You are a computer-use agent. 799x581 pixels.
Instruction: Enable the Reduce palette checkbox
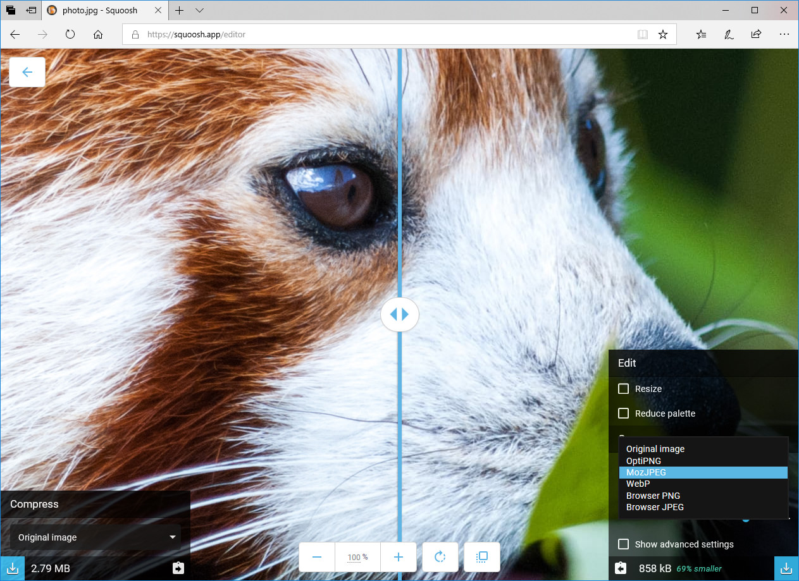tap(624, 413)
